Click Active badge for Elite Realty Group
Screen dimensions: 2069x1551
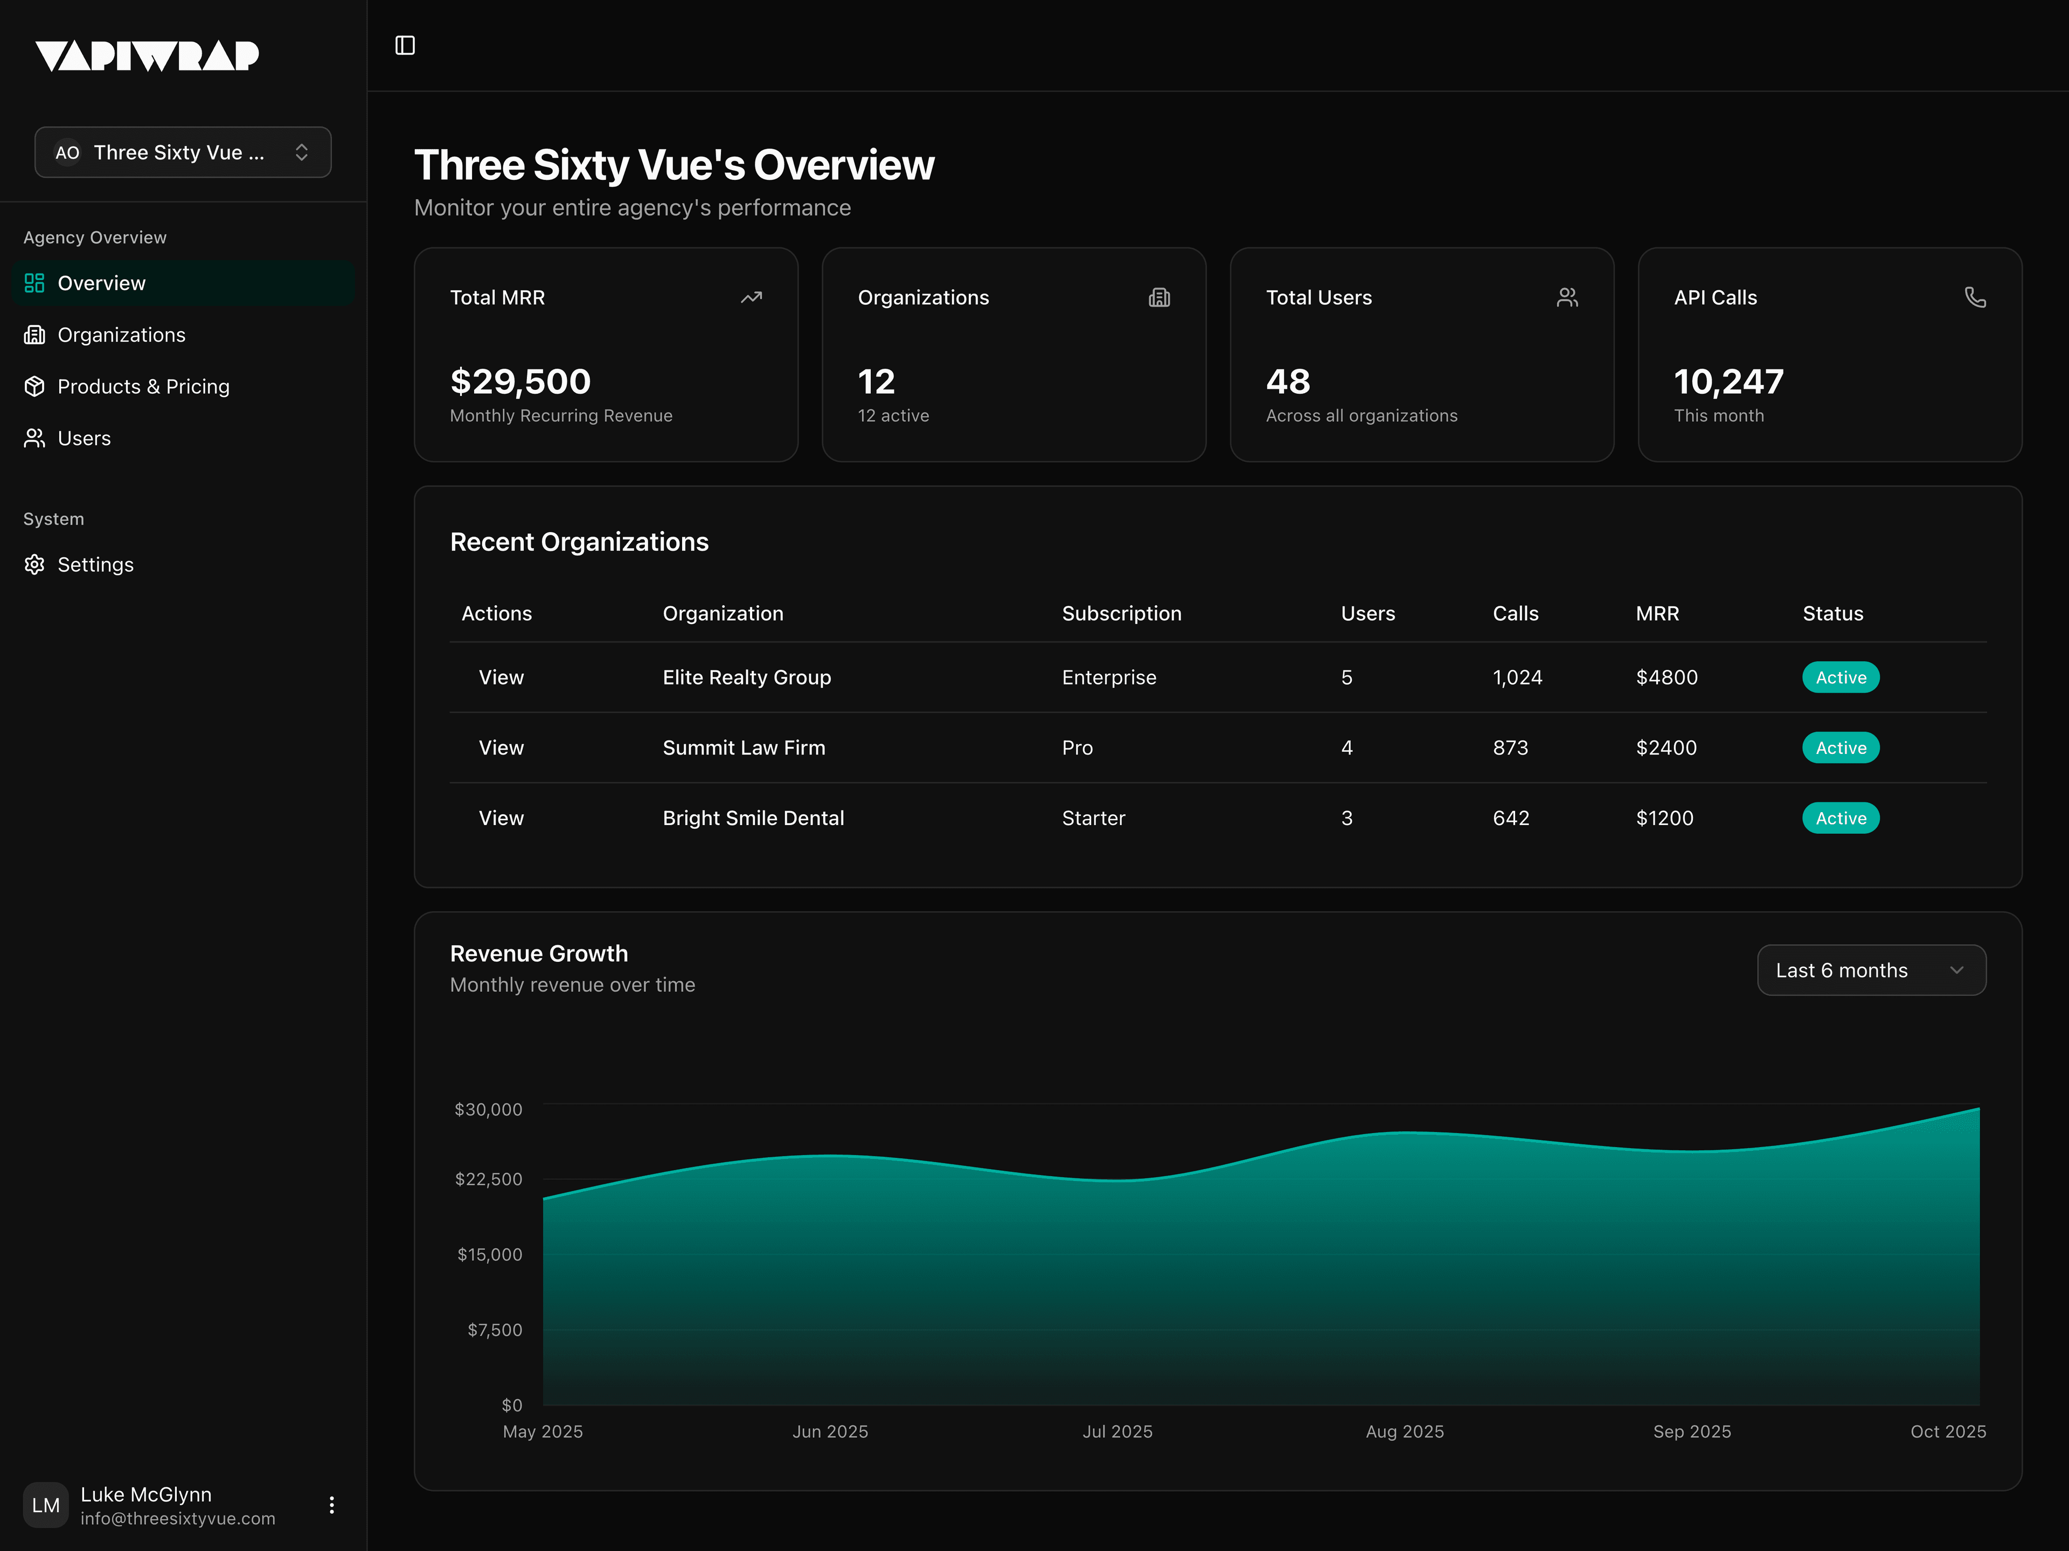pos(1840,677)
